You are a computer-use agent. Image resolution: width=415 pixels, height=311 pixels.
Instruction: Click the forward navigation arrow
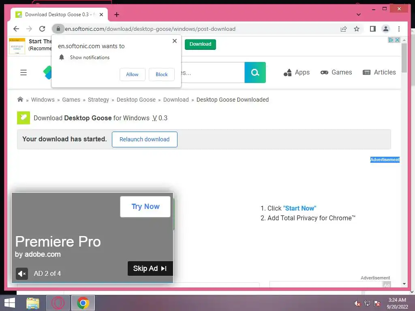pyautogui.click(x=29, y=29)
